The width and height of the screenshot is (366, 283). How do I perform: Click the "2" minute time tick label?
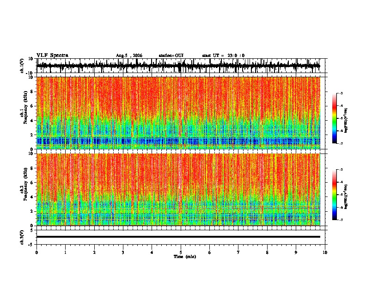tap(94, 252)
